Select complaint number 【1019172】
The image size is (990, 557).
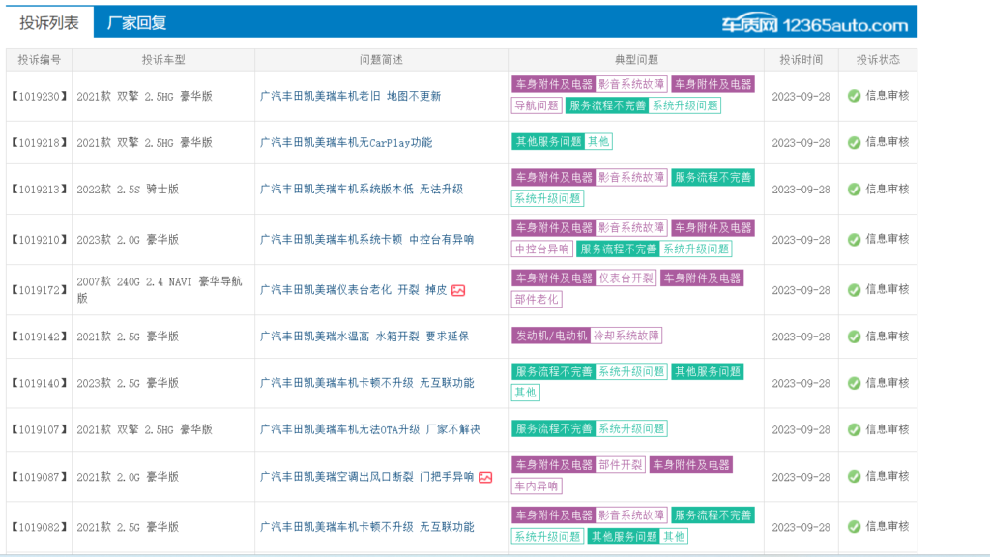pyautogui.click(x=39, y=290)
